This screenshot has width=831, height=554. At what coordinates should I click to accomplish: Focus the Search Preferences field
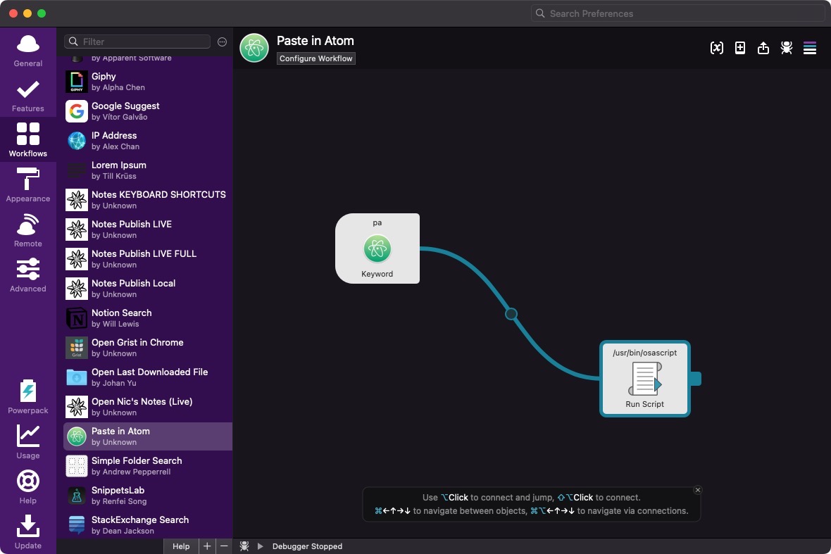tap(678, 13)
